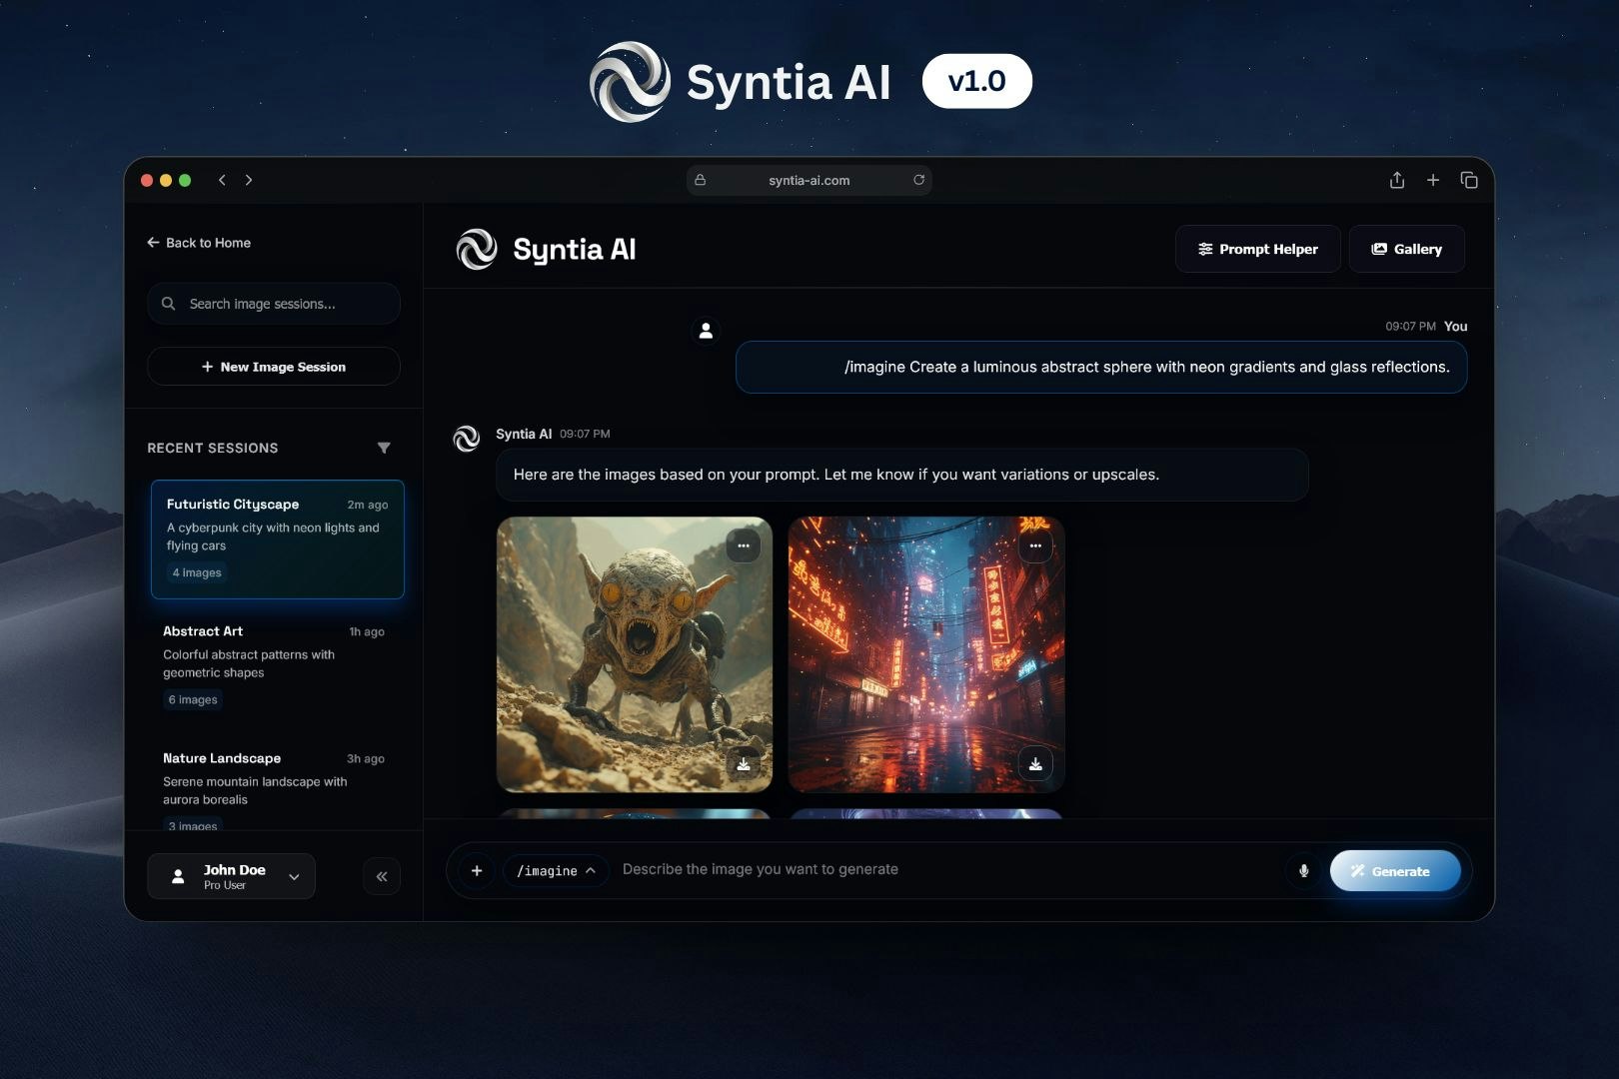Click the search magnifier in the sidebar
Viewport: 1619px width, 1079px height.
point(168,303)
